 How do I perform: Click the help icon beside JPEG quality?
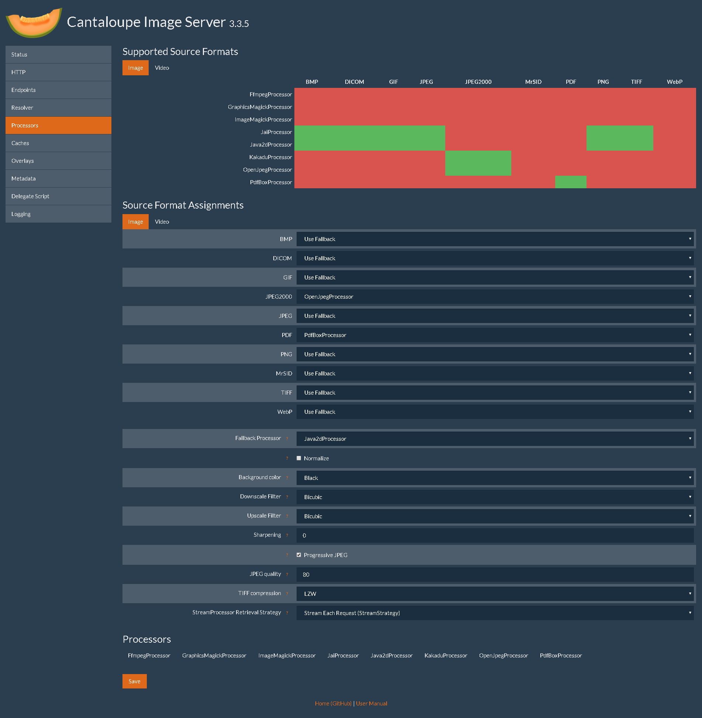(287, 574)
